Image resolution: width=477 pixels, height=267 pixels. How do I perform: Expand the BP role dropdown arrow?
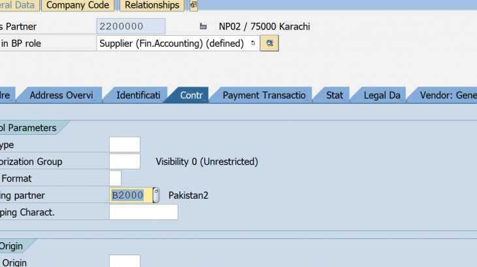point(253,44)
